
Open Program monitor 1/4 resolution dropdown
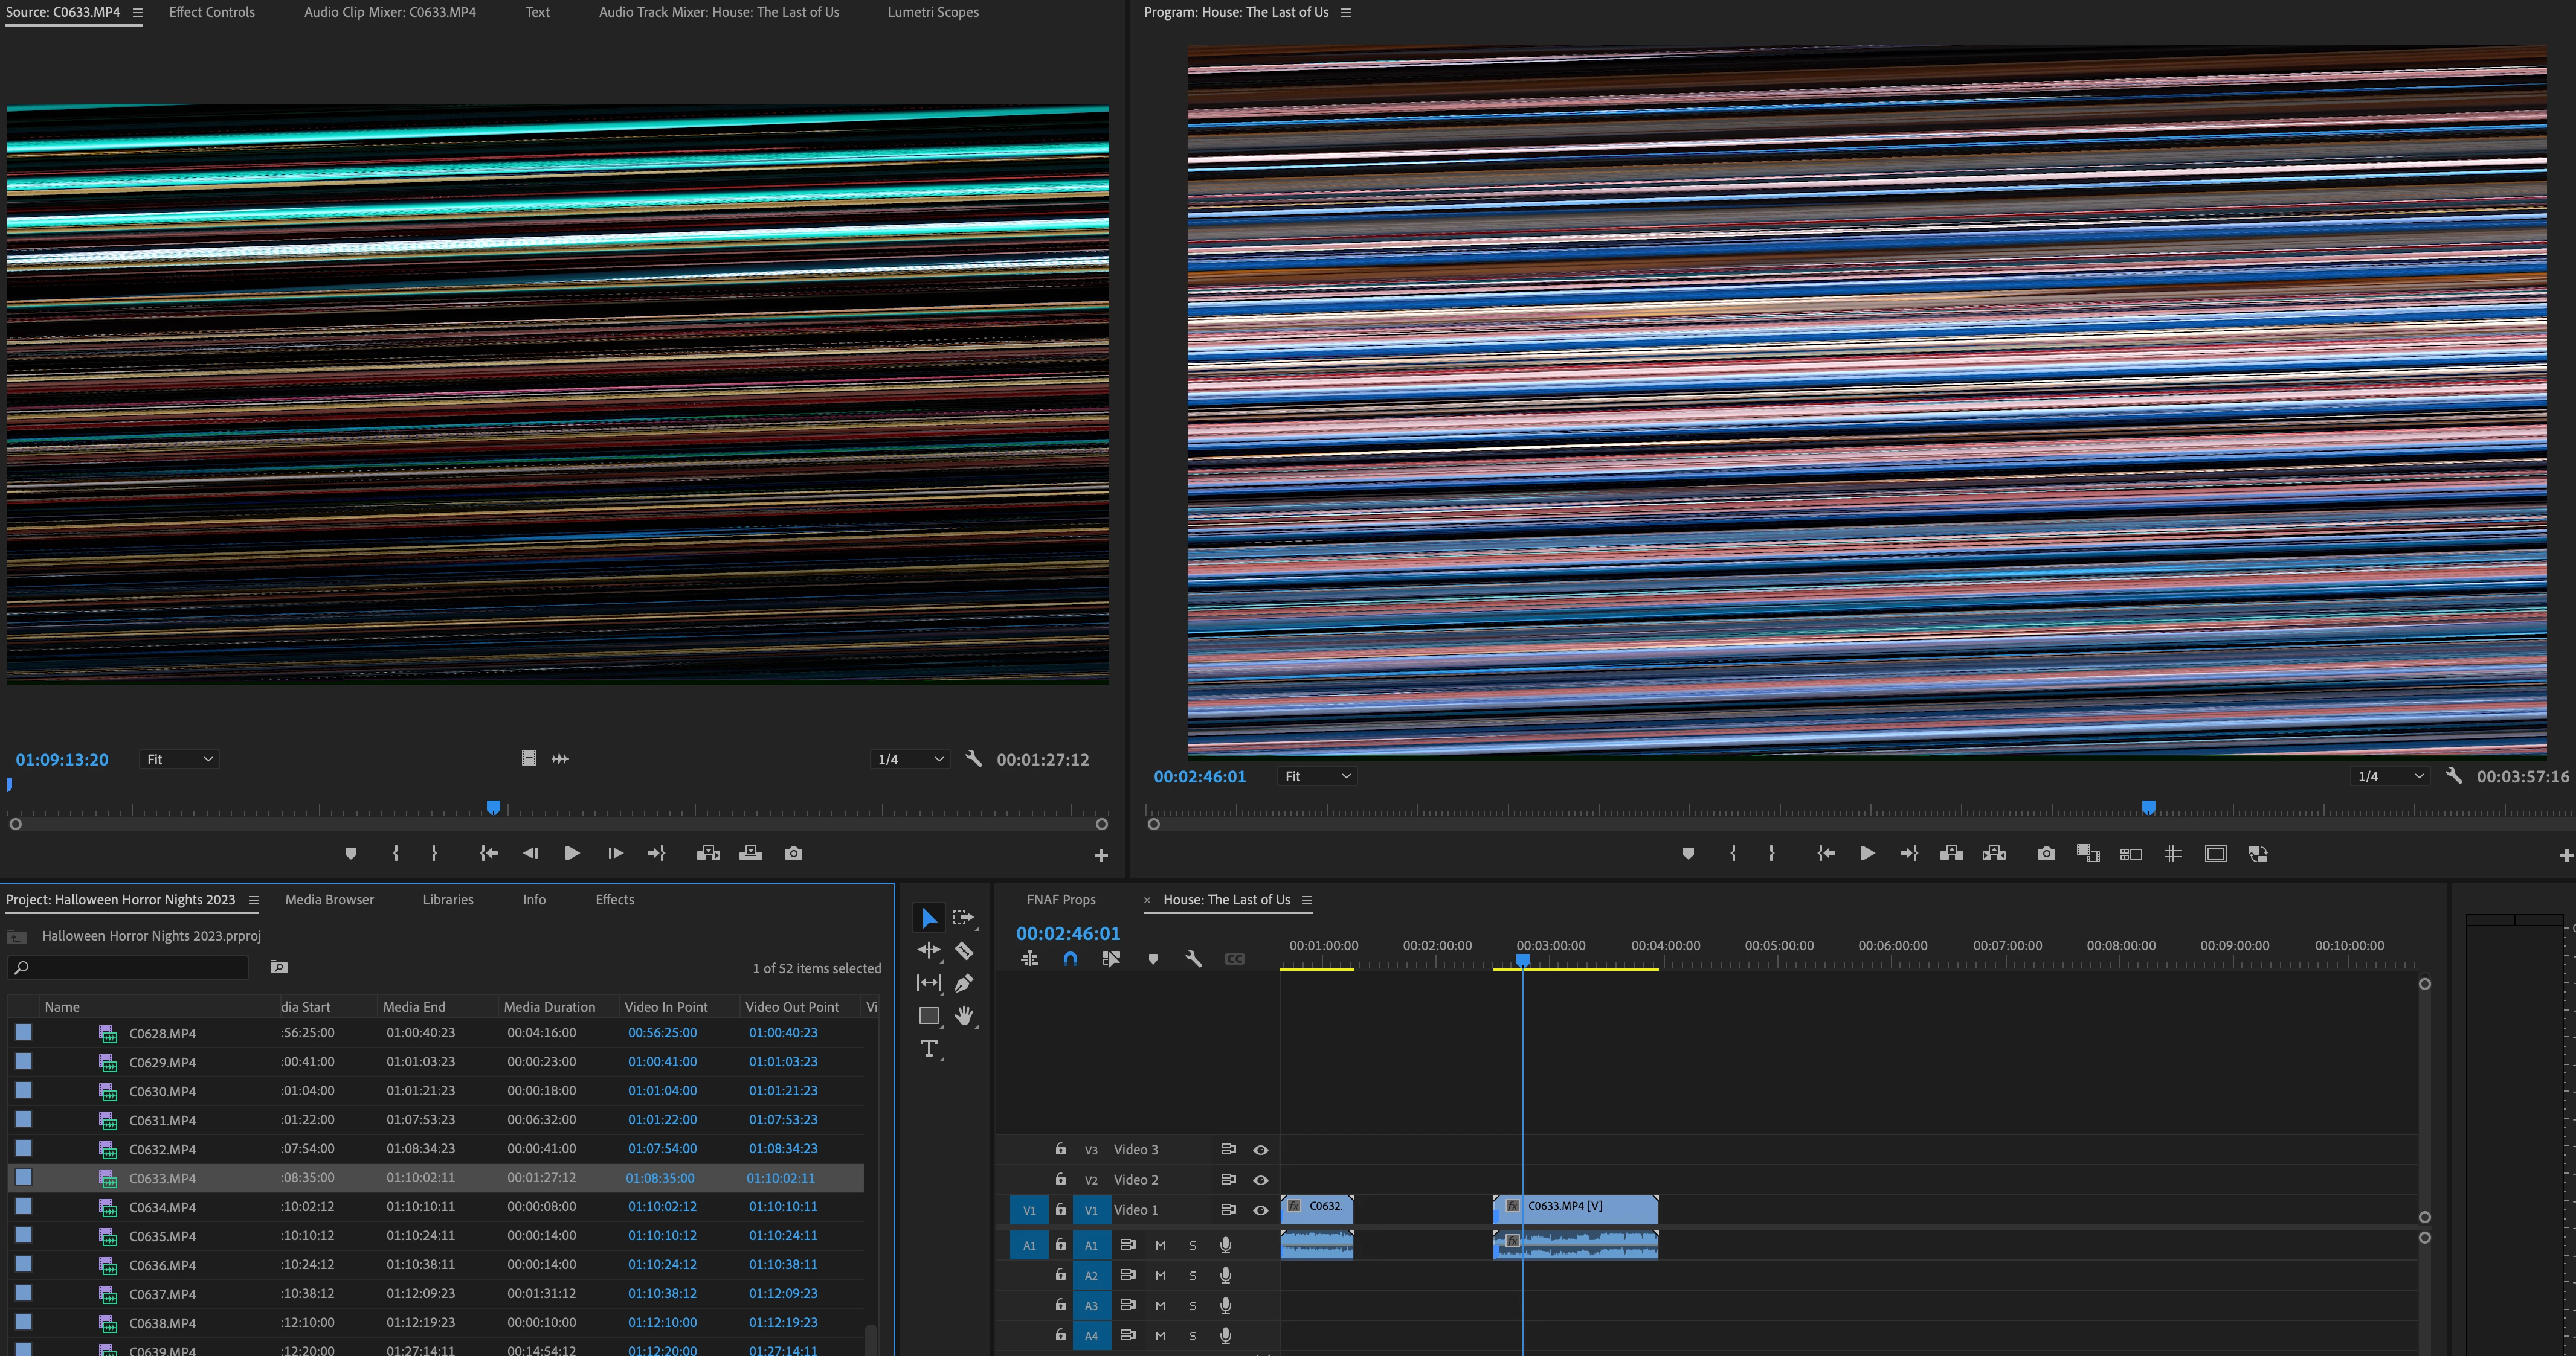pos(2389,776)
